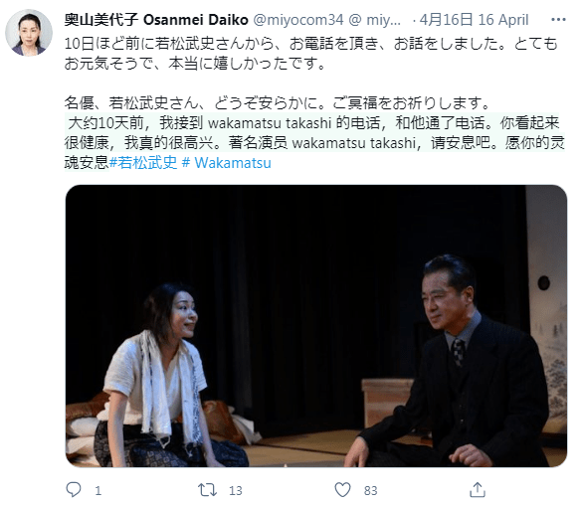Open 奥山美代子 Osanmei Daiko display name
This screenshot has width=581, height=506.
click(x=156, y=20)
